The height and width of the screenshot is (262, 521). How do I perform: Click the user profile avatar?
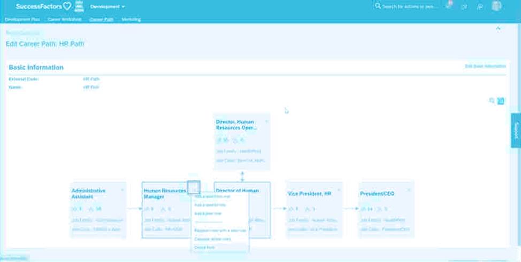coord(497,6)
